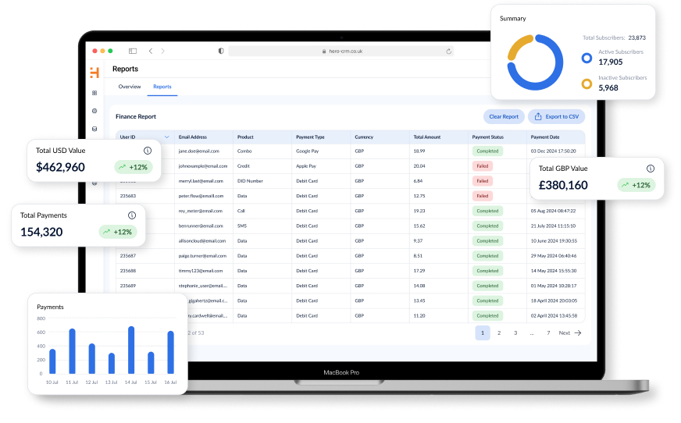
Task: Click the Active Subscribers blue legend circle
Action: 587,58
